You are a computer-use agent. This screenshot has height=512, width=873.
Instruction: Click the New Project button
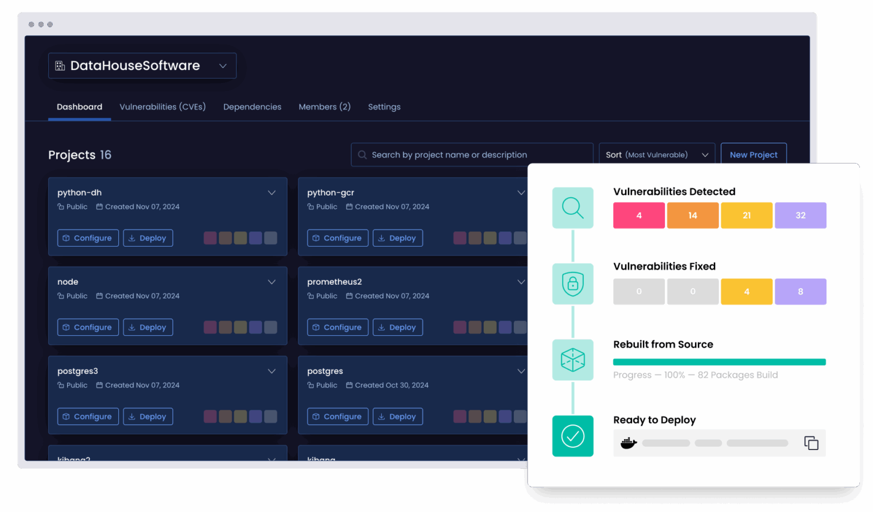754,155
